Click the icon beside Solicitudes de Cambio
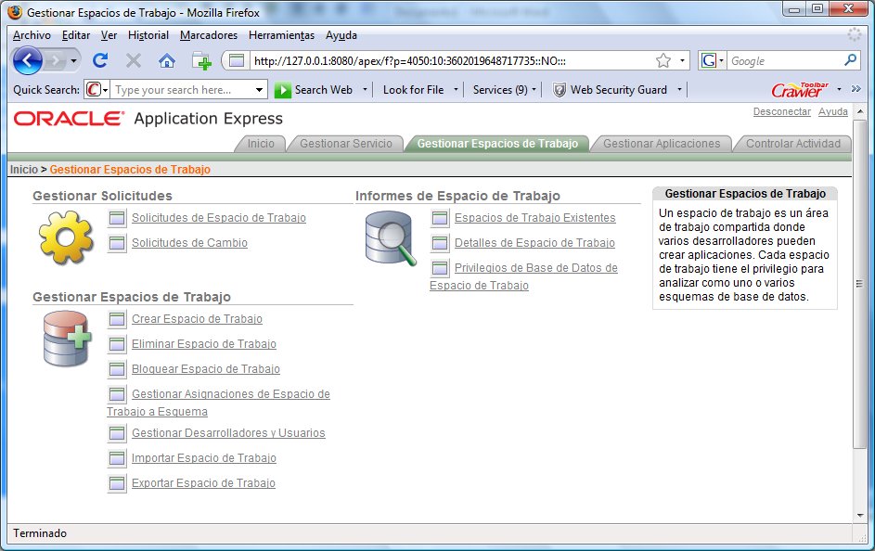This screenshot has width=875, height=551. point(117,243)
